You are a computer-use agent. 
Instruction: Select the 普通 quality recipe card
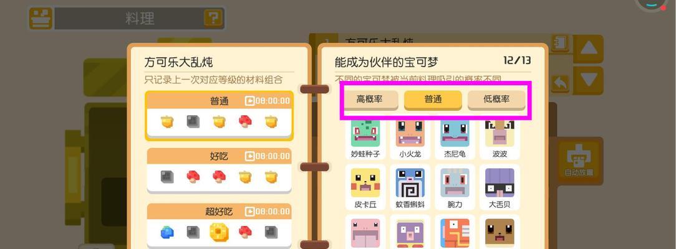(x=219, y=116)
